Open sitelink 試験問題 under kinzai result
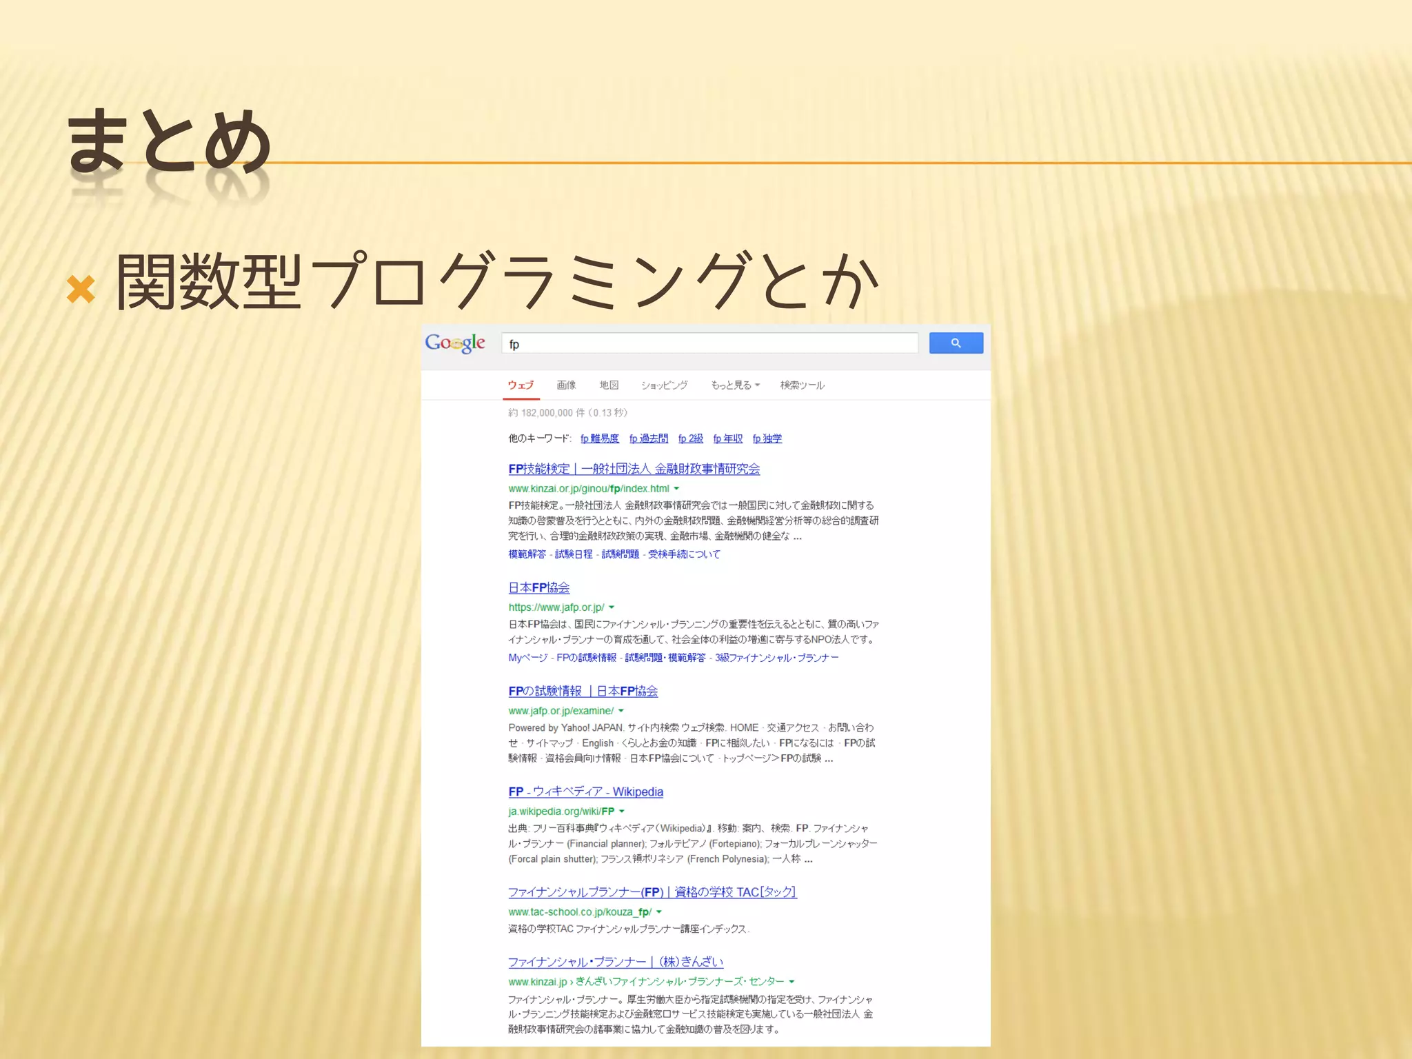1412x1059 pixels. tap(621, 554)
